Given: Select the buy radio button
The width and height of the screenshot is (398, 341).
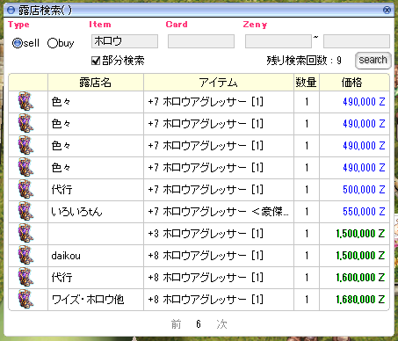Looking at the screenshot, I should click(52, 43).
